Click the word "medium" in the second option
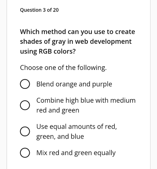This screenshot has width=157, height=169. pyautogui.click(x=123, y=100)
